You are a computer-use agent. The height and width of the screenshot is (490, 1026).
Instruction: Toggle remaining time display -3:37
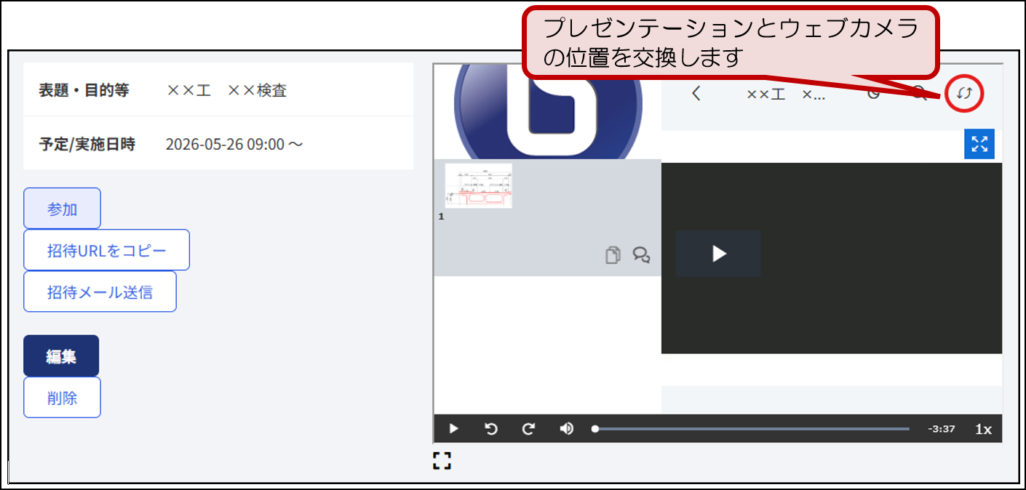[x=941, y=429]
